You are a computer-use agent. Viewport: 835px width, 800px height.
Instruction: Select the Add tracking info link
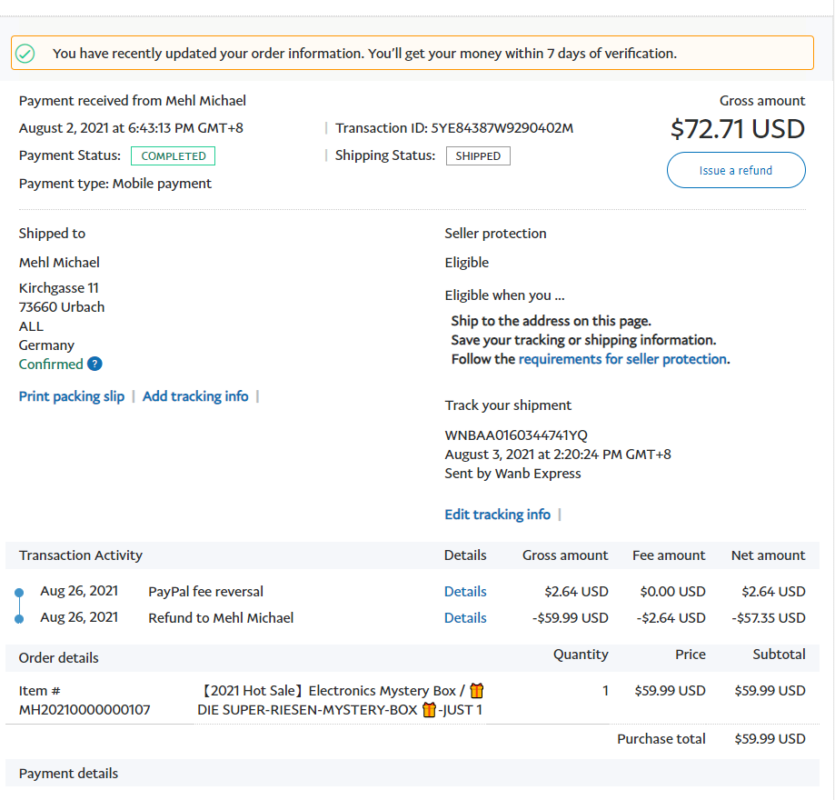tap(195, 396)
